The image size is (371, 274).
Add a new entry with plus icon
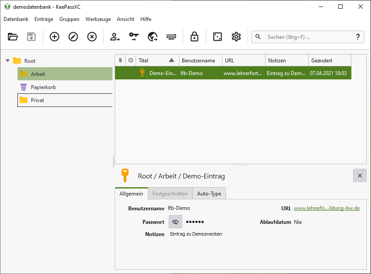[x=54, y=37]
